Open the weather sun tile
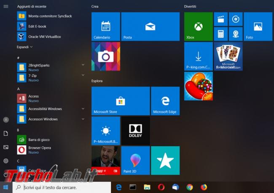This screenshot has width=274, height=193. point(106,131)
